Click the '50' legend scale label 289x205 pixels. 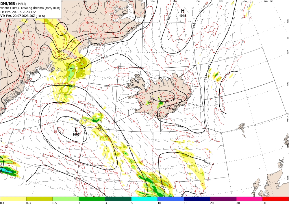pyautogui.click(x=264, y=203)
